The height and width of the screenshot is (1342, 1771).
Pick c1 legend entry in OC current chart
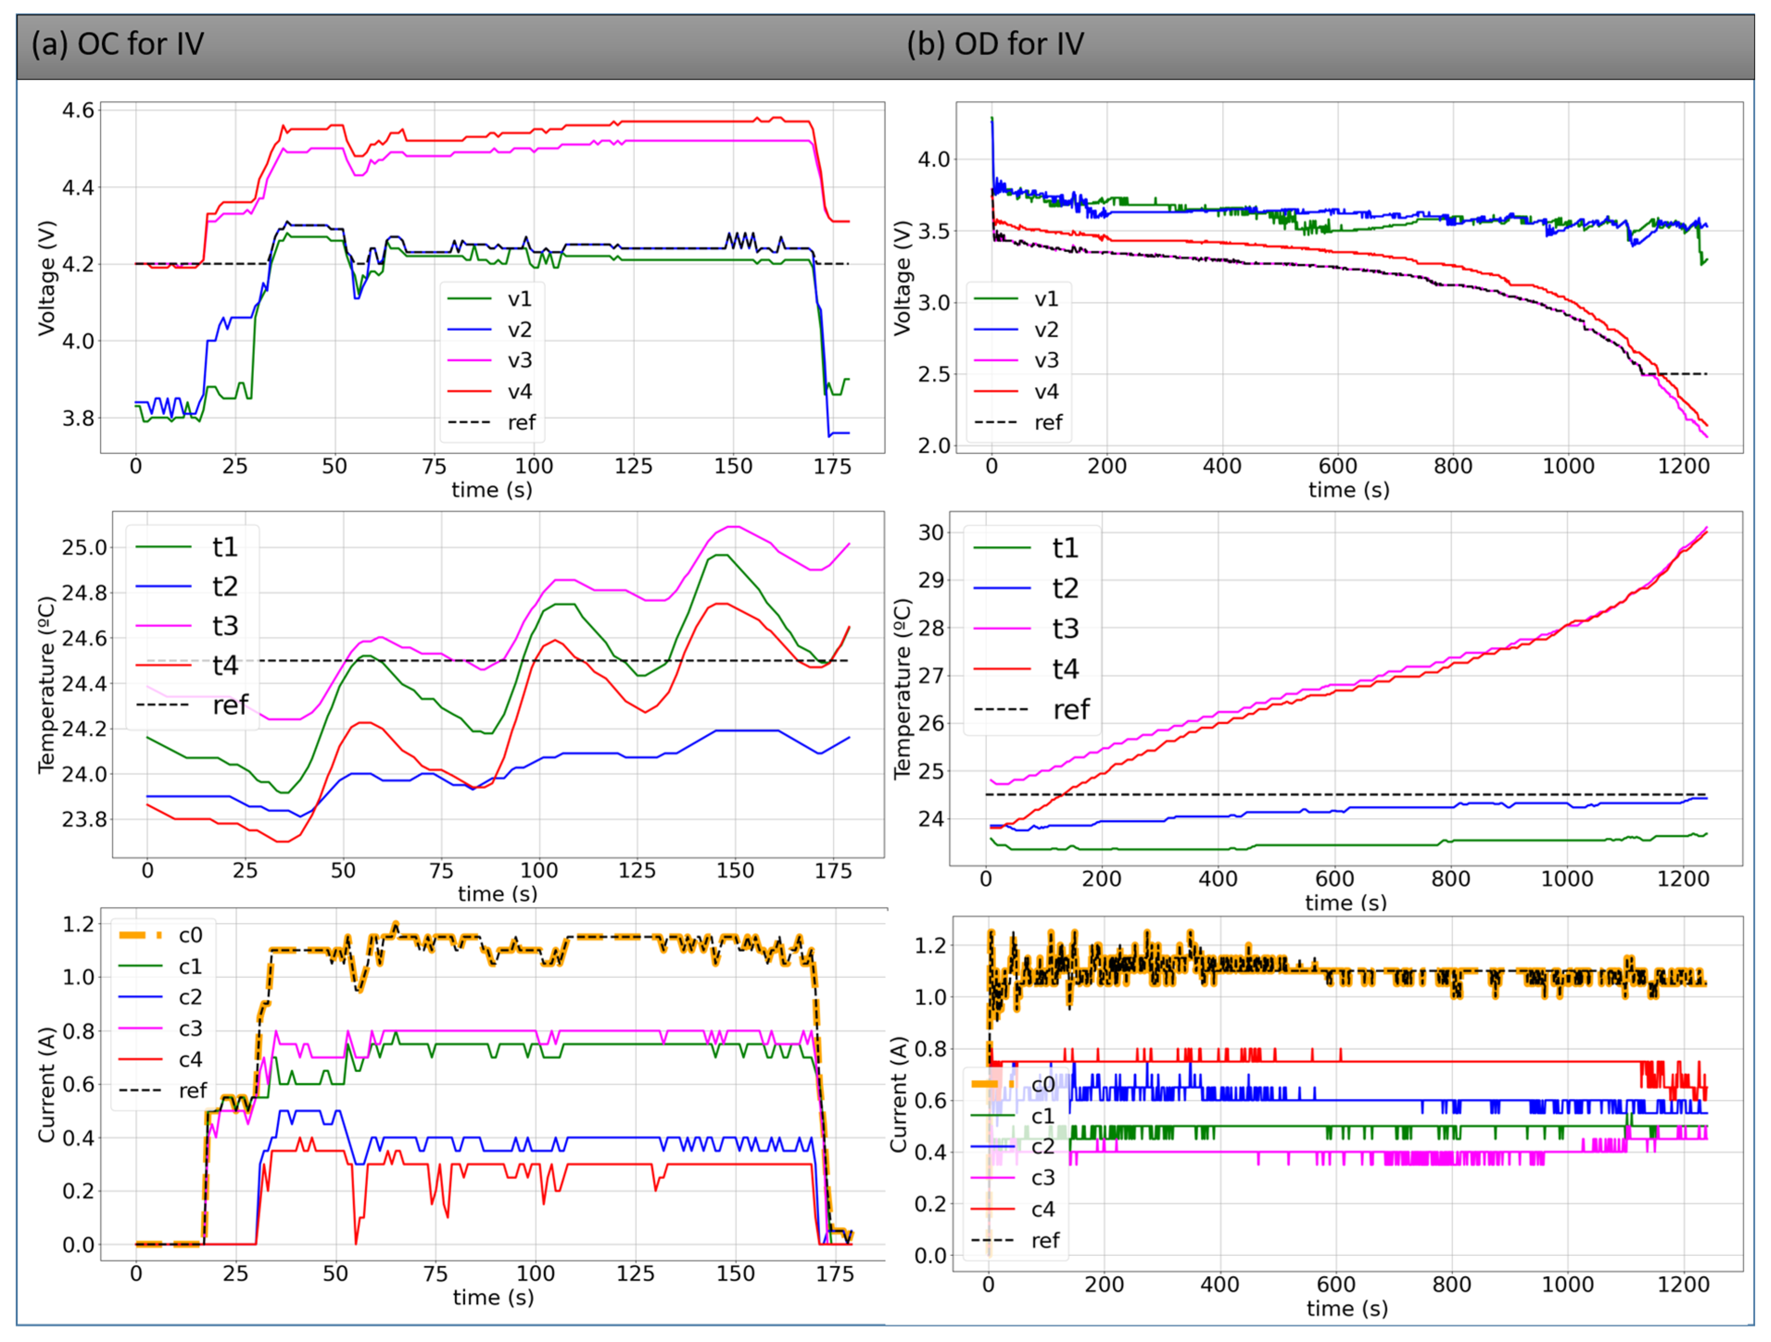pos(161,967)
